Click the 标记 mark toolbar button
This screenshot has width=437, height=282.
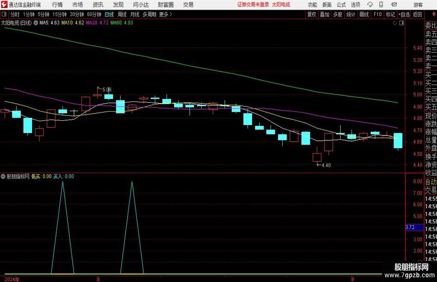[x=390, y=14]
